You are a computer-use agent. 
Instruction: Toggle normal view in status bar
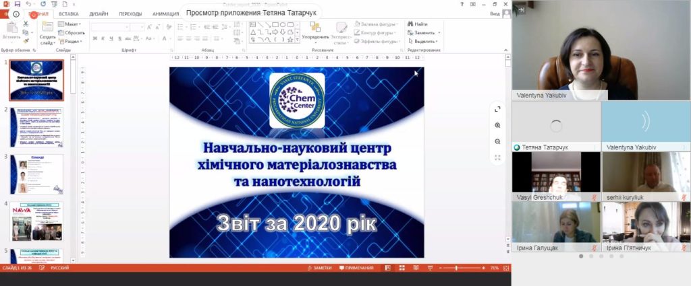[387, 268]
